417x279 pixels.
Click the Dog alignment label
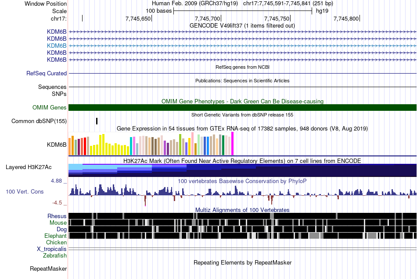coord(62,230)
